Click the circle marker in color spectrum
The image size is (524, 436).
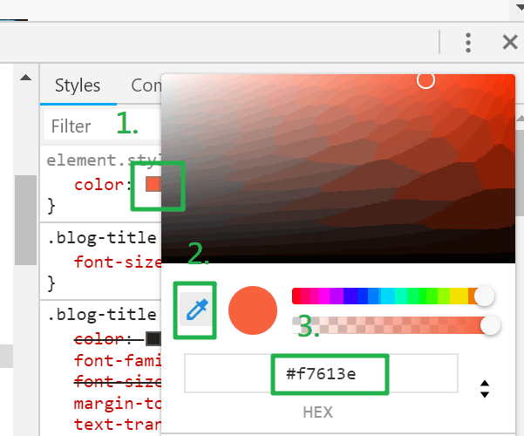click(425, 80)
